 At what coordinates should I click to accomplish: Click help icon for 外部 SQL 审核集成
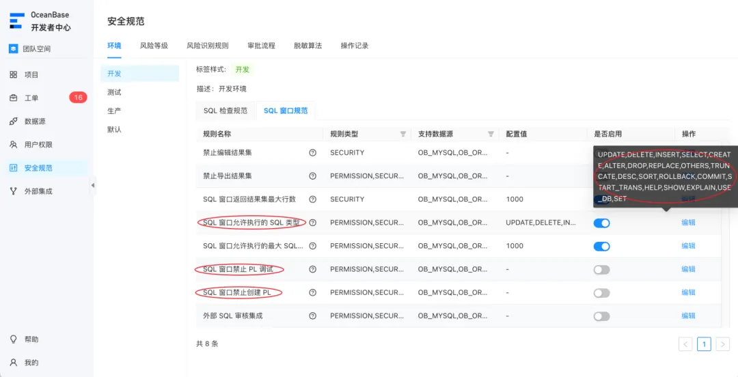pos(312,316)
